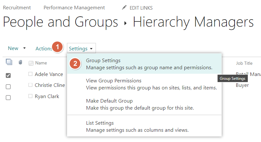This screenshot has width=261, height=142.
Task: Pick Make Default Group option
Action: click(144, 104)
